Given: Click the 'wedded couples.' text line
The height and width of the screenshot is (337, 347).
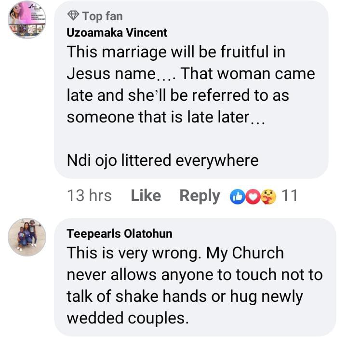Looking at the screenshot, I should click(x=127, y=318).
